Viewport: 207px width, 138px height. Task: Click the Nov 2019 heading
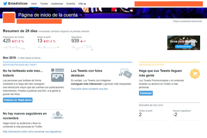[x=9, y=58]
